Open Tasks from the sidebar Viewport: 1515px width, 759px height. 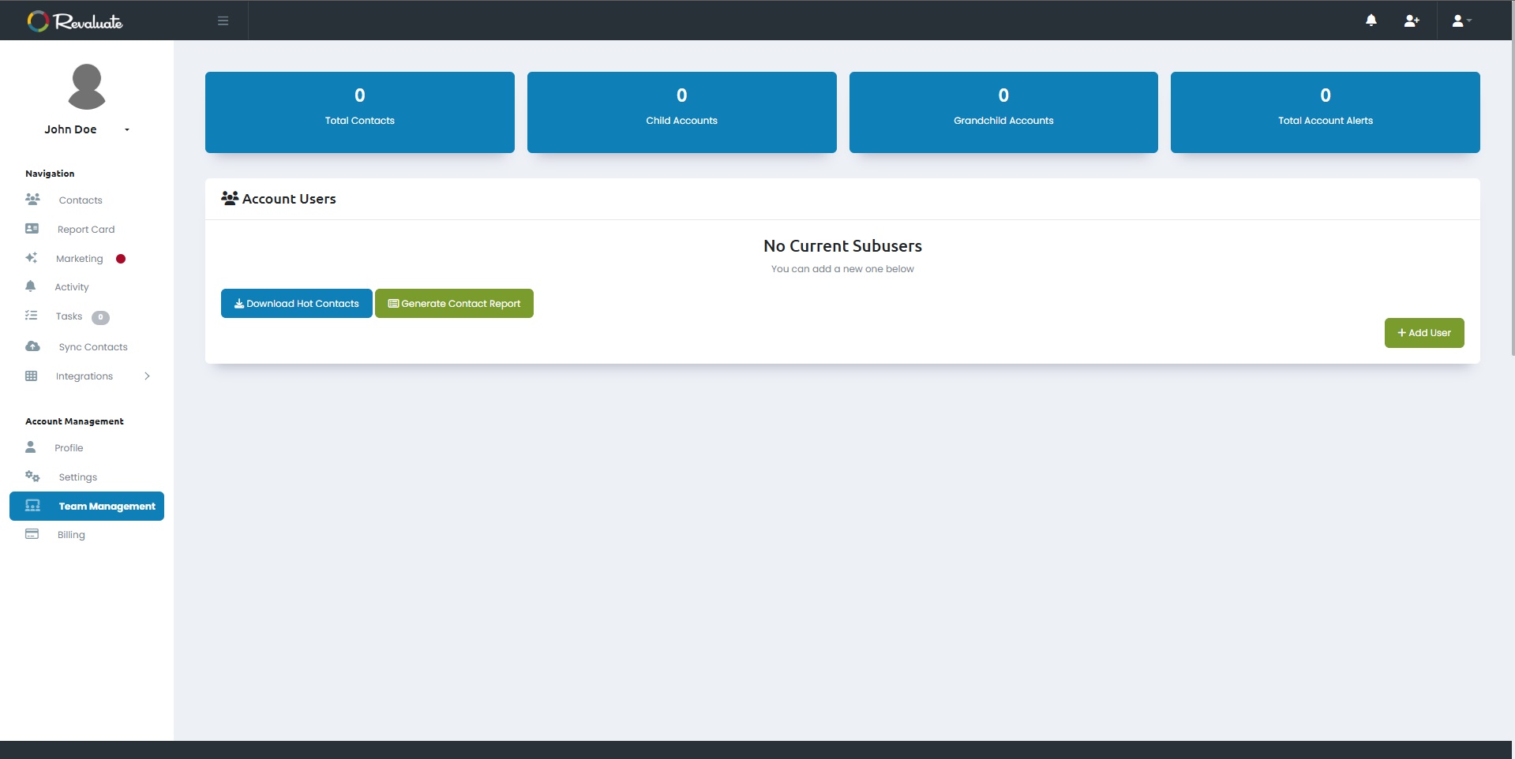point(69,316)
